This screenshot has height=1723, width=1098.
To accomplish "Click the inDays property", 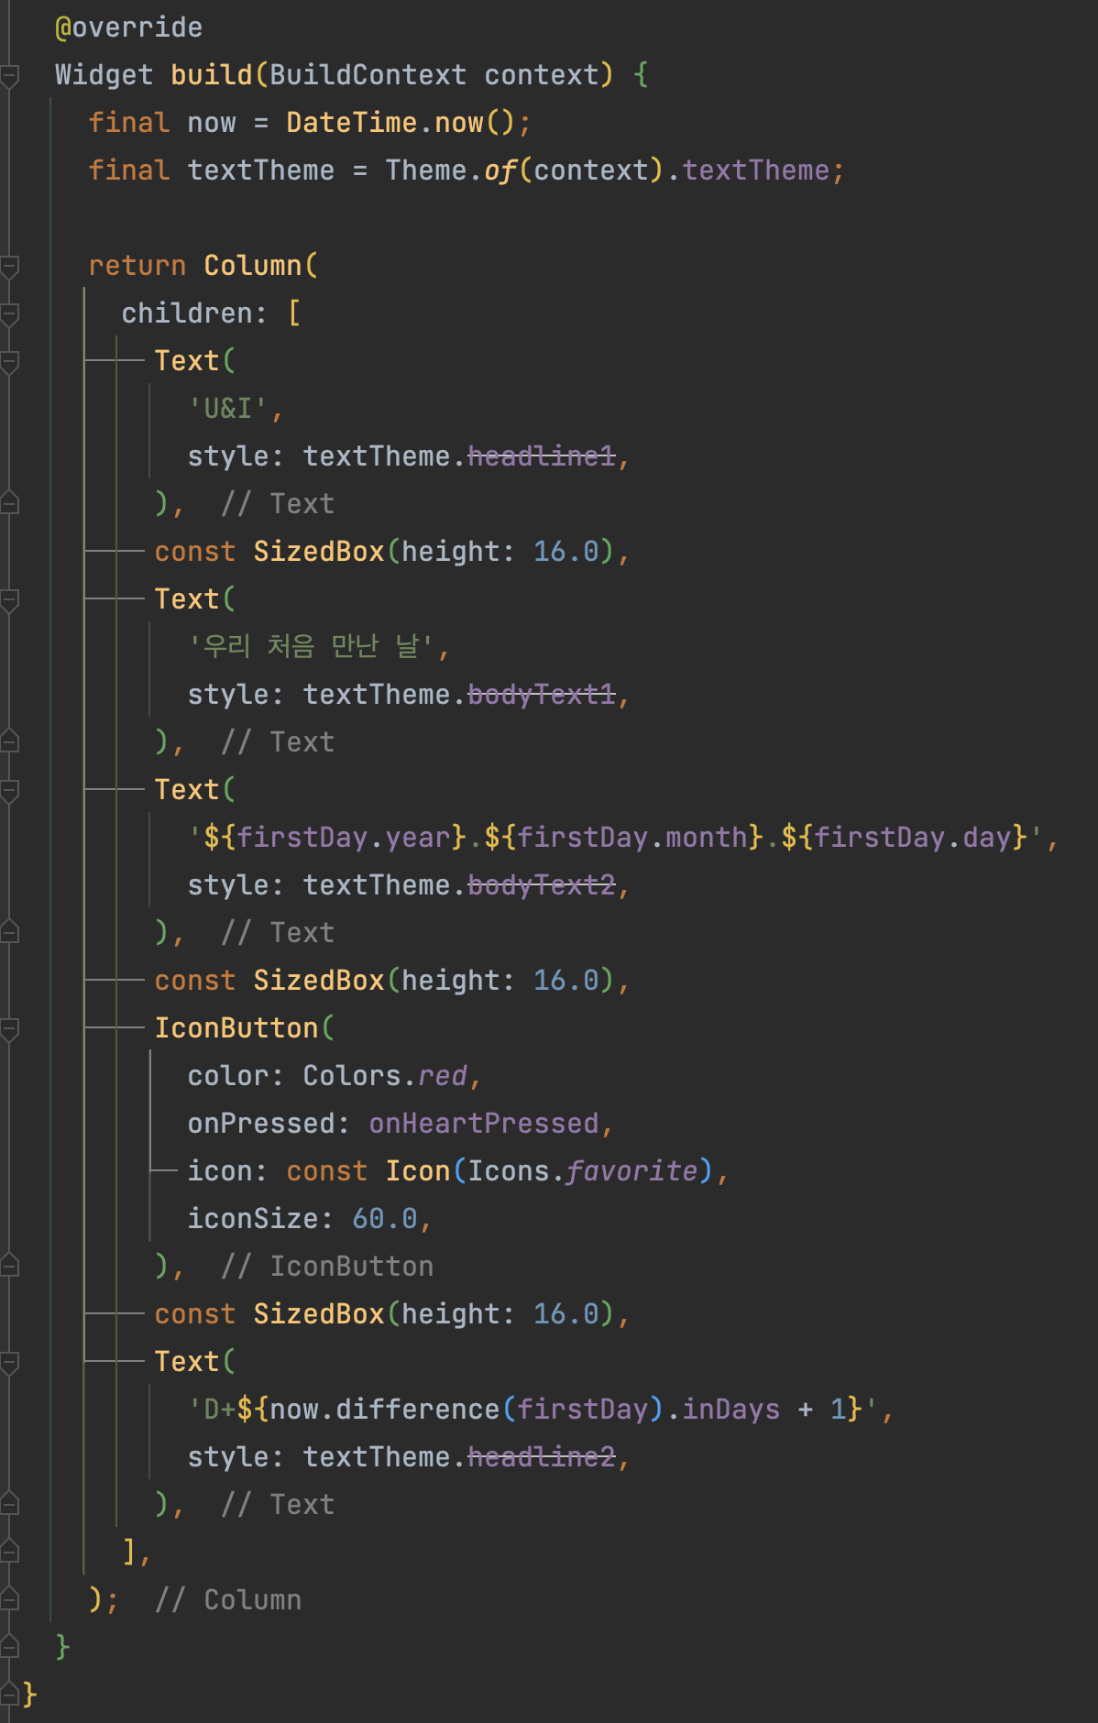I will point(731,1410).
